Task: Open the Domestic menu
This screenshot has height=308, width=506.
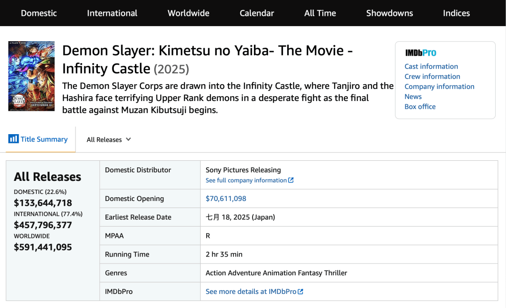Action: click(x=39, y=13)
